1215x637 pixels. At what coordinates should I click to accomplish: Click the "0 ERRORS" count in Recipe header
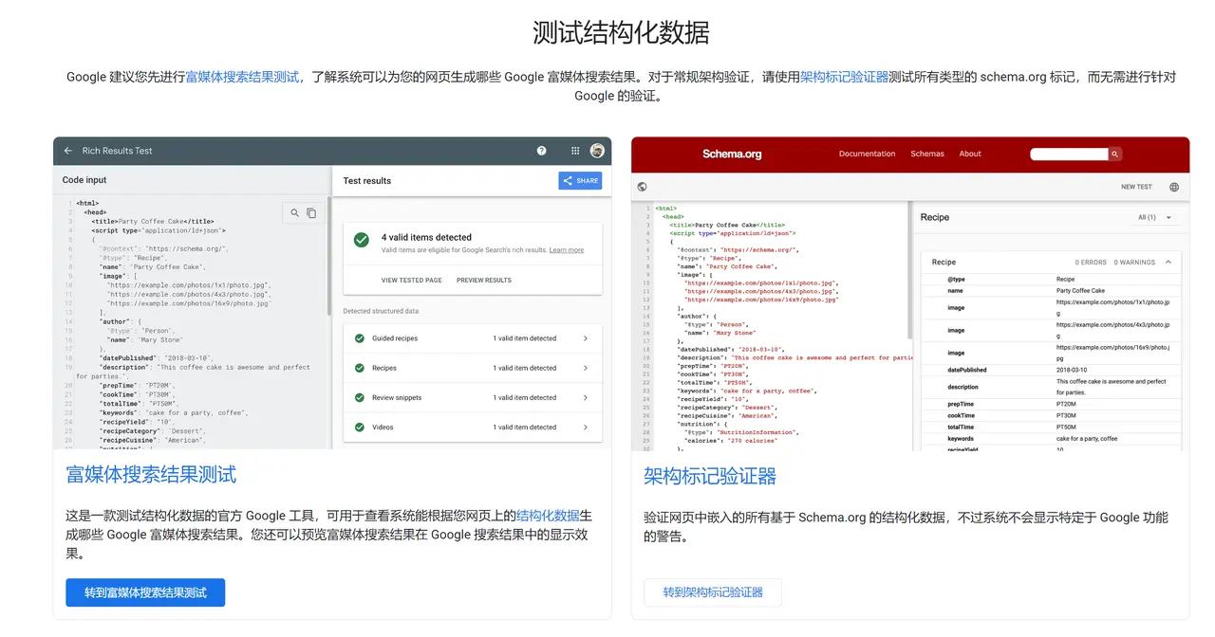pos(1091,263)
